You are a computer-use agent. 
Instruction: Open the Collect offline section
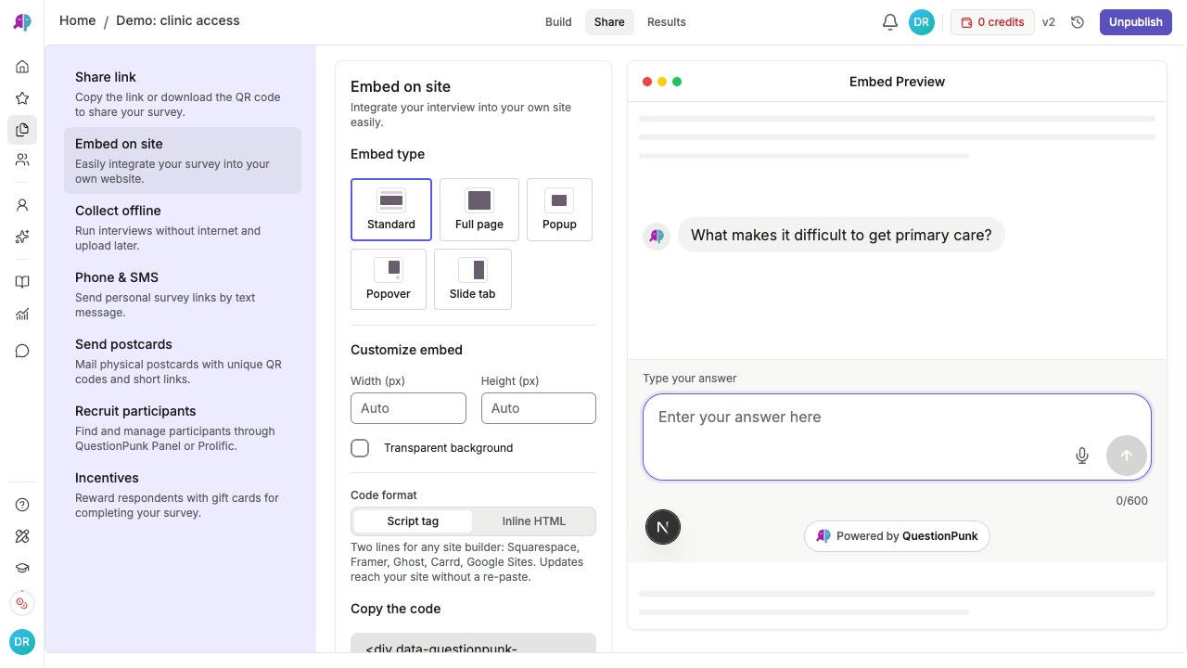pos(183,227)
